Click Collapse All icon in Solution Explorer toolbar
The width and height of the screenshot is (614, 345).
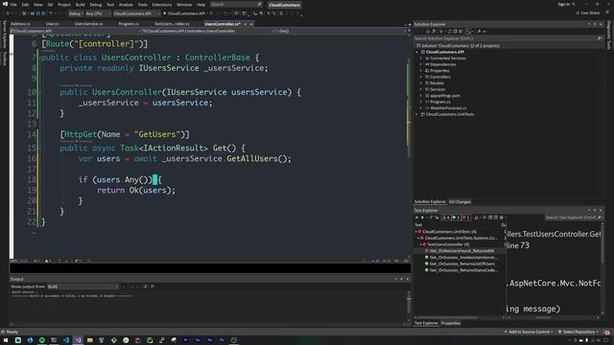click(455, 32)
